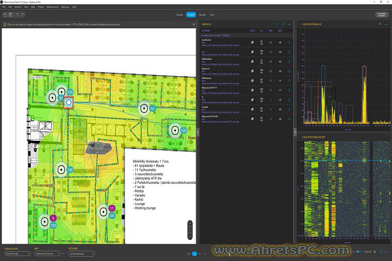Sort radios by the TECH column header
This screenshot has height=261, width=392.
click(252, 30)
